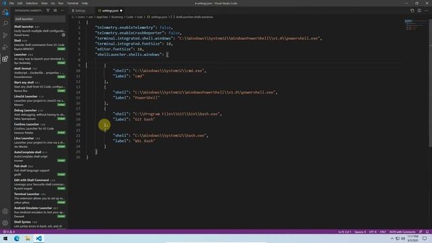Open notifications bell in status bar
This screenshot has width=432, height=243.
point(427,232)
